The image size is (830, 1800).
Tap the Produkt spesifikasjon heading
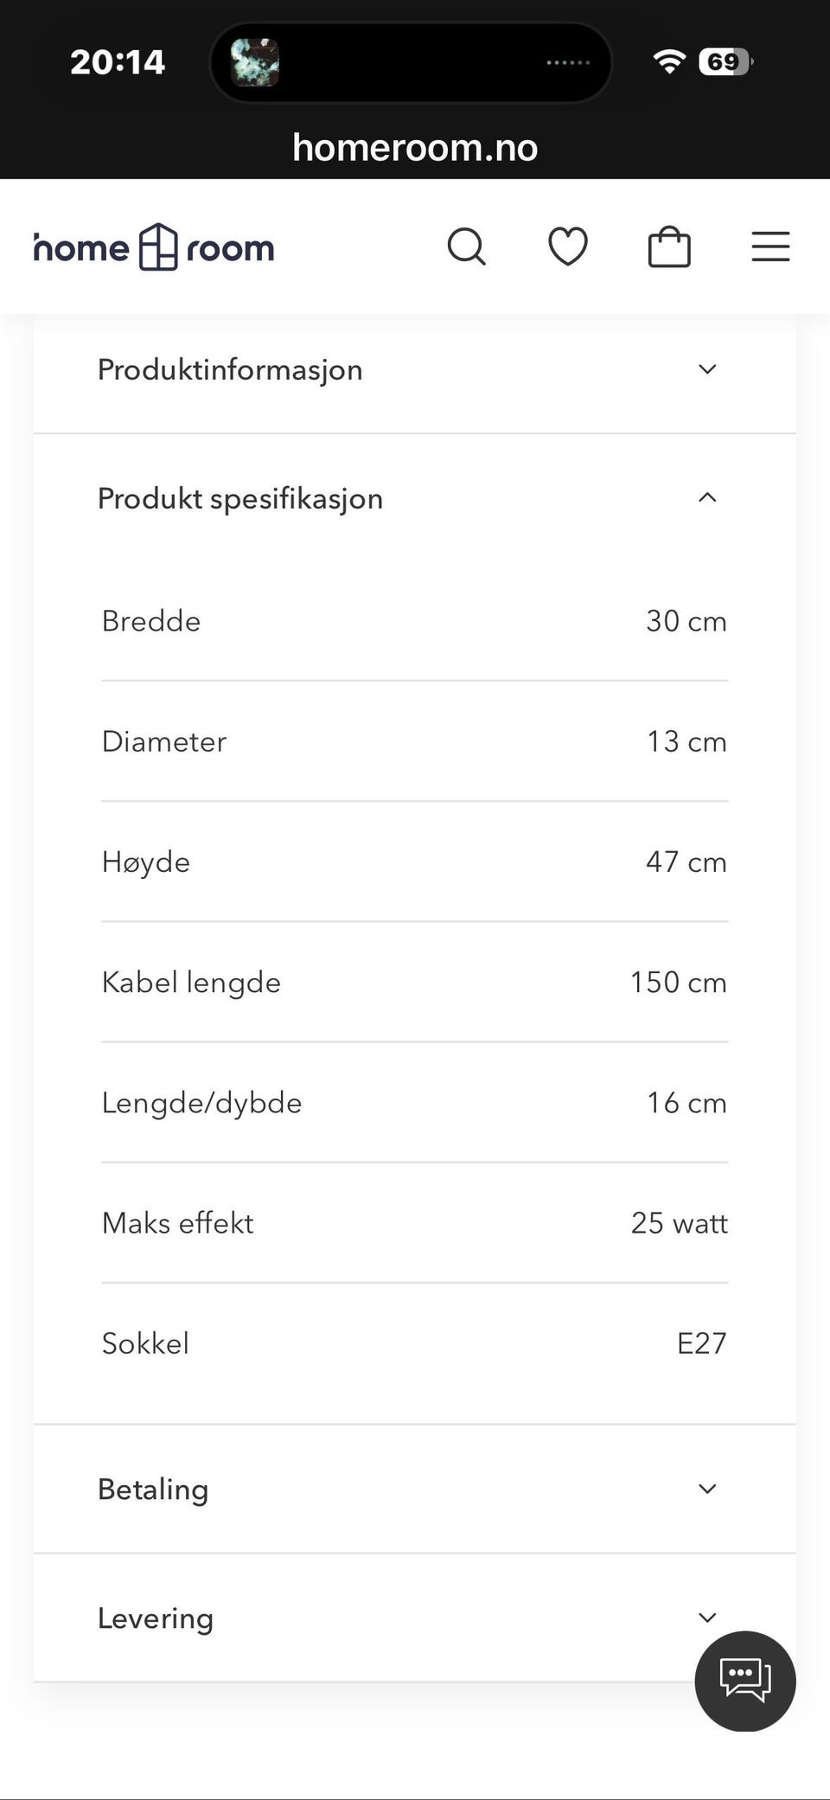(x=240, y=498)
